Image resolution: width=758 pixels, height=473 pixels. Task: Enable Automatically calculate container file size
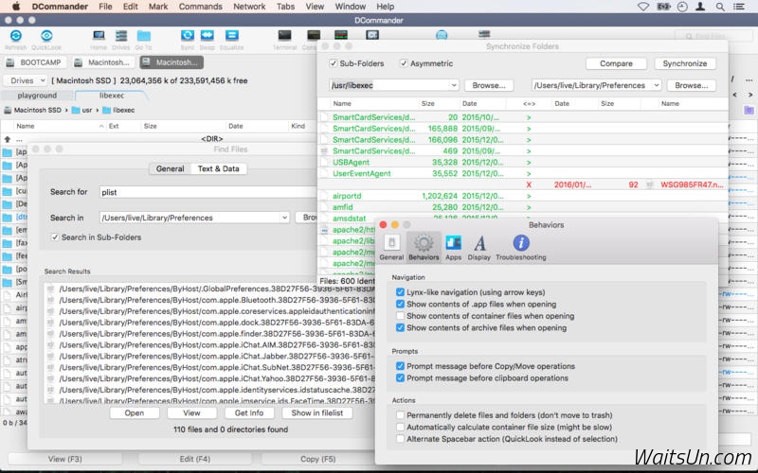click(400, 428)
